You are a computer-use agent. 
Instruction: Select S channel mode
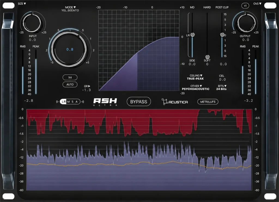click(x=72, y=102)
